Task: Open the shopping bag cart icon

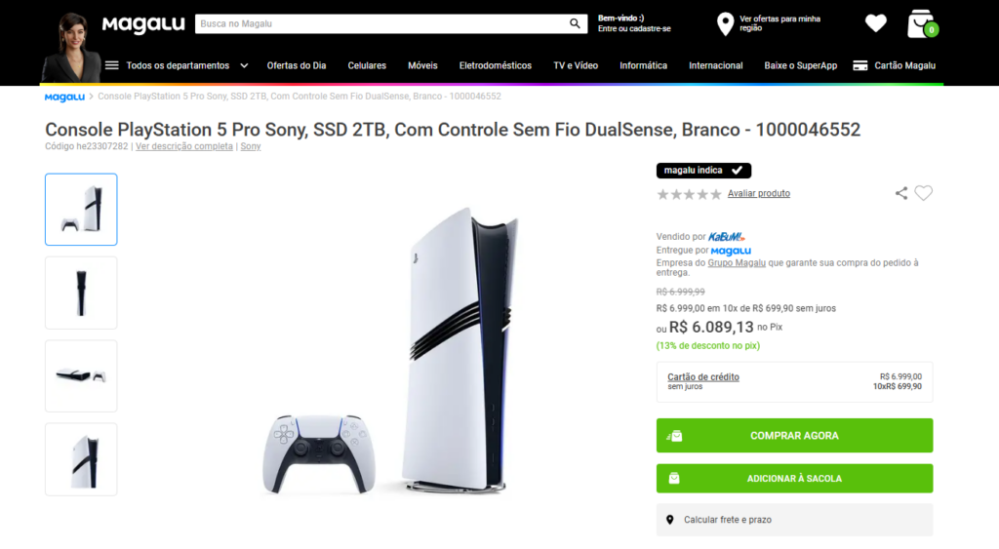Action: click(x=921, y=23)
